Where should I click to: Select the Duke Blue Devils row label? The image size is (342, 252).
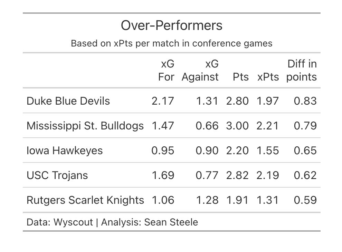coord(68,101)
